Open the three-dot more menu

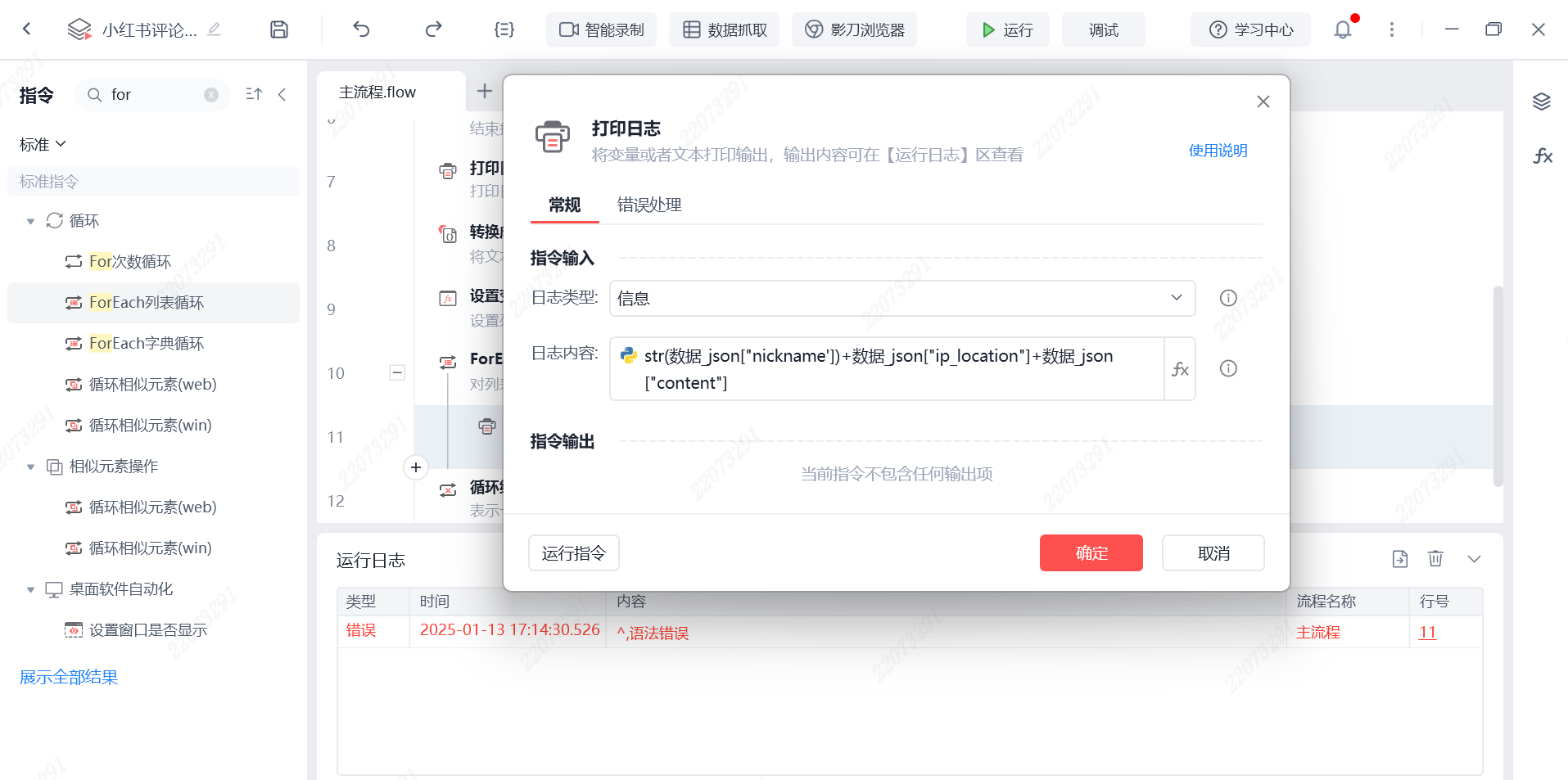click(1392, 29)
